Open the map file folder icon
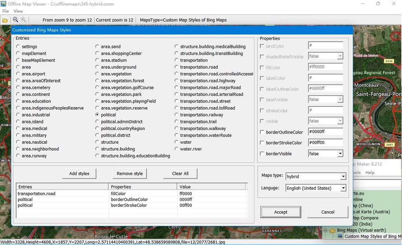 click(5, 20)
